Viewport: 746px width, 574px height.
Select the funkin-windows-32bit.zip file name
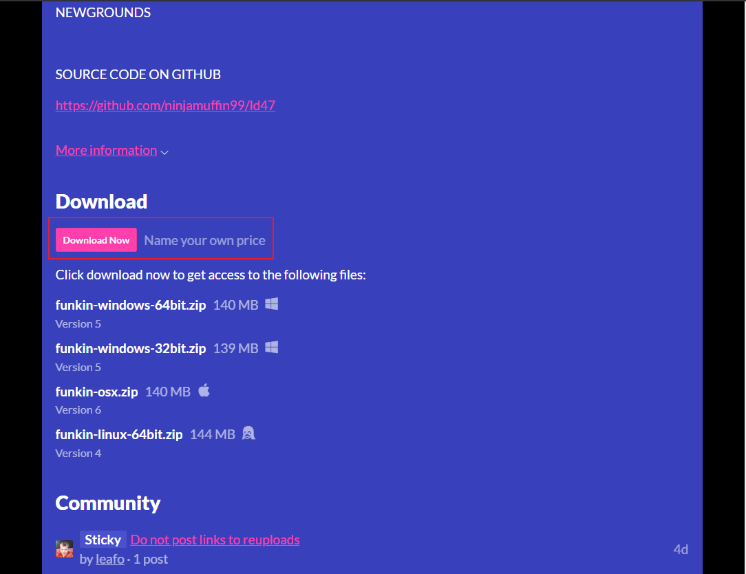130,348
